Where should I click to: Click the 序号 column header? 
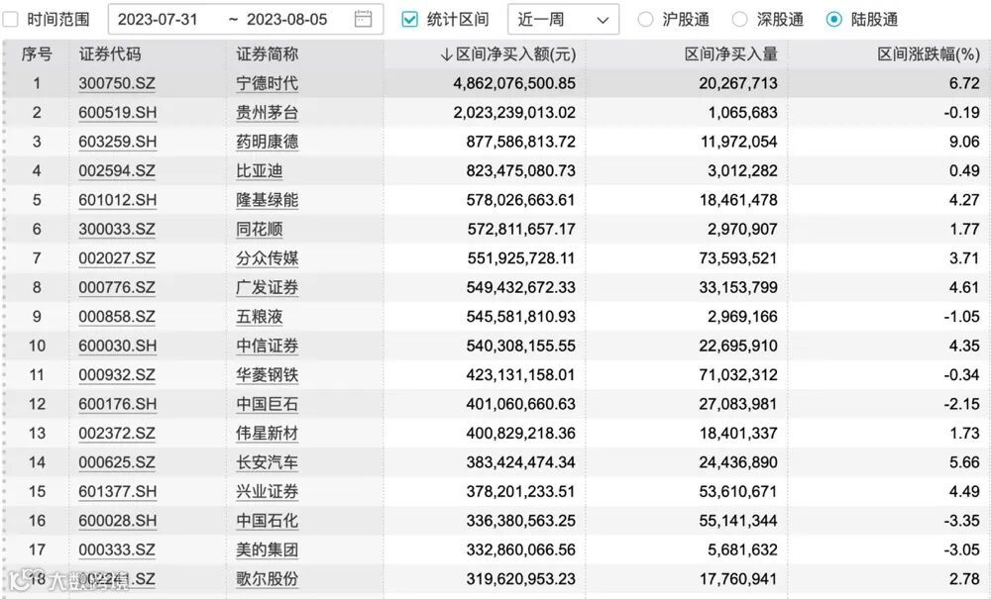pos(36,54)
